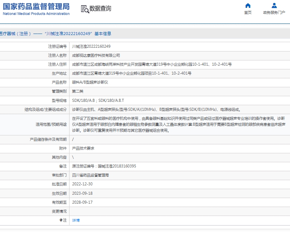Click the 数据查询 heading
The height and width of the screenshot is (232, 290).
[x=100, y=9]
